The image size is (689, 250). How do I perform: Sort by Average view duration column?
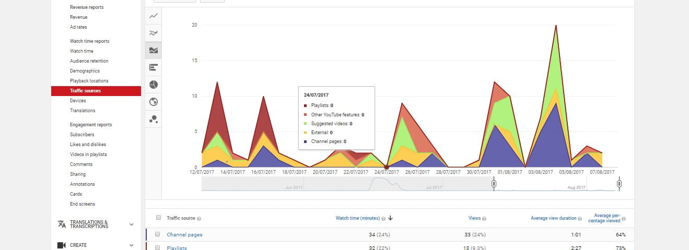(x=553, y=219)
